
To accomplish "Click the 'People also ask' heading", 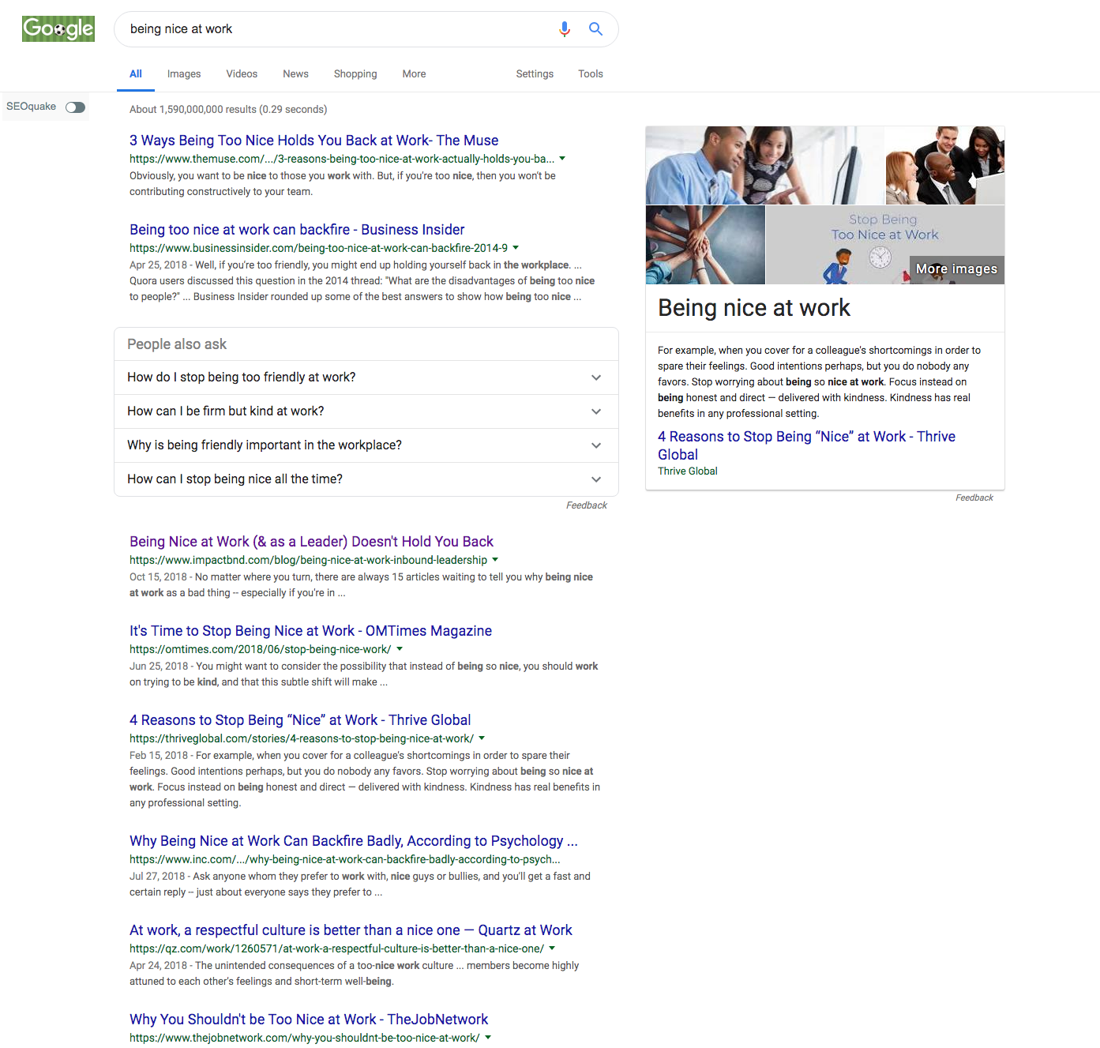I will [x=177, y=344].
